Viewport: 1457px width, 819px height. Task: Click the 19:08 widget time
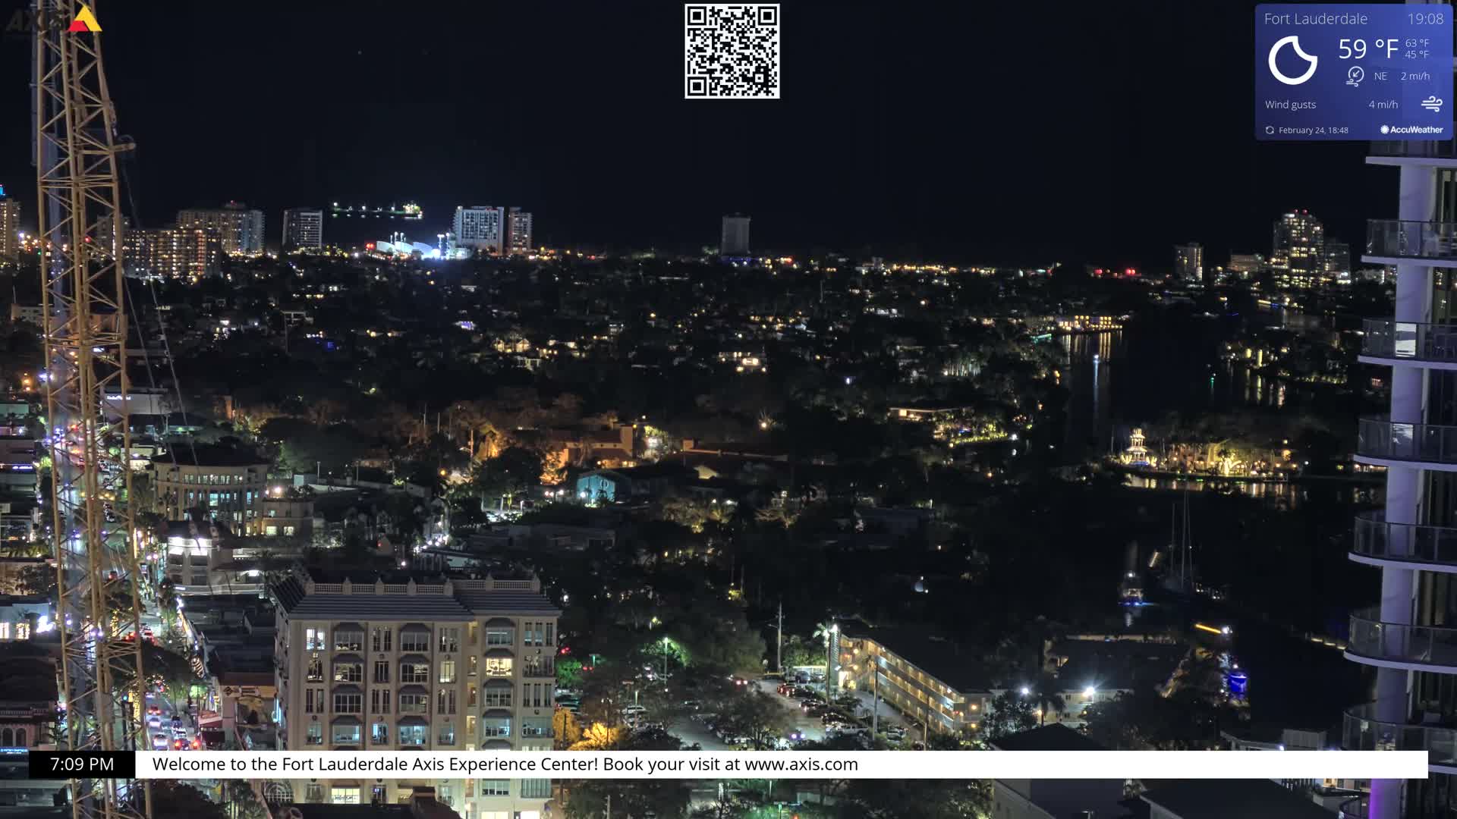(x=1425, y=19)
